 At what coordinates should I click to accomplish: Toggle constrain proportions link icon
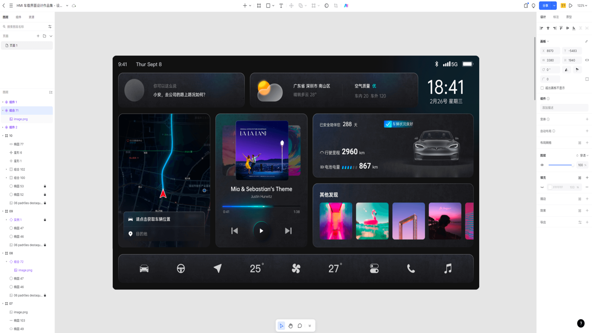click(587, 60)
